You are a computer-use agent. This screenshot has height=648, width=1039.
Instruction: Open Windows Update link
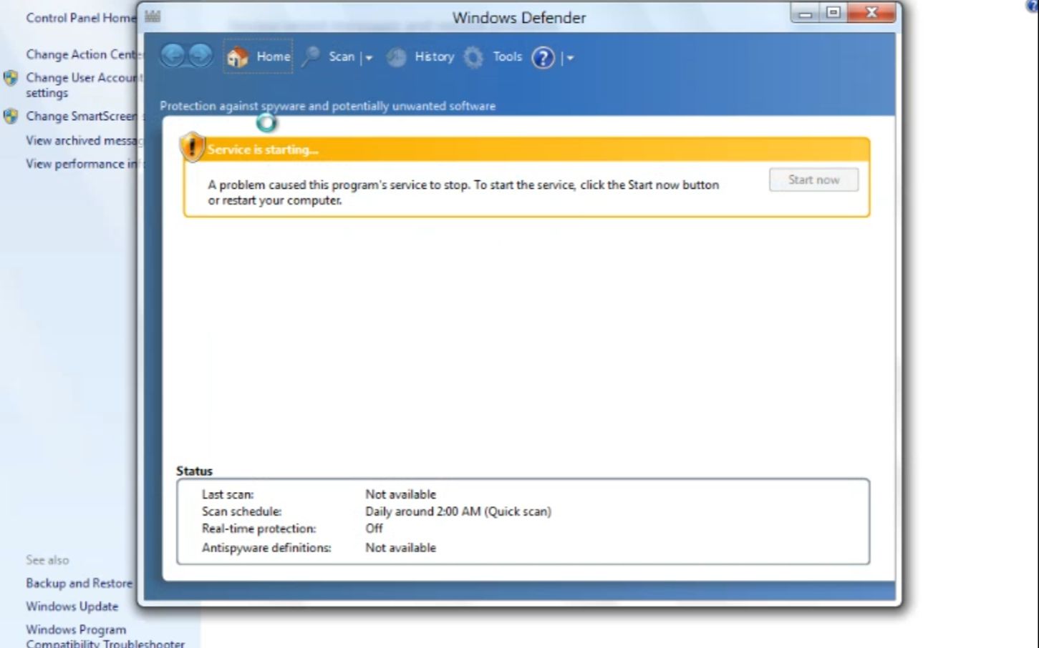[x=72, y=607]
